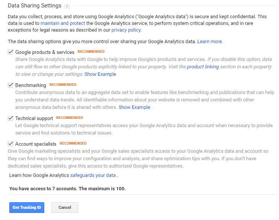This screenshot has height=220, width=279.
Task: Toggle the Benchmarking checkbox
Action: 10,85
